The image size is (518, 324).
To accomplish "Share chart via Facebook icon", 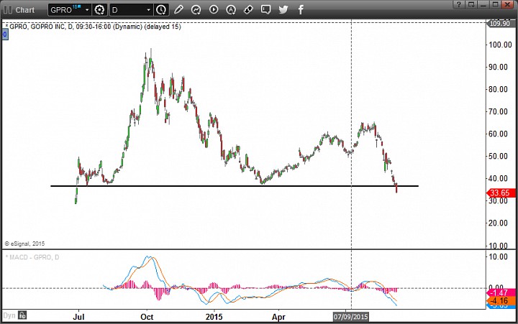I will 301,9.
